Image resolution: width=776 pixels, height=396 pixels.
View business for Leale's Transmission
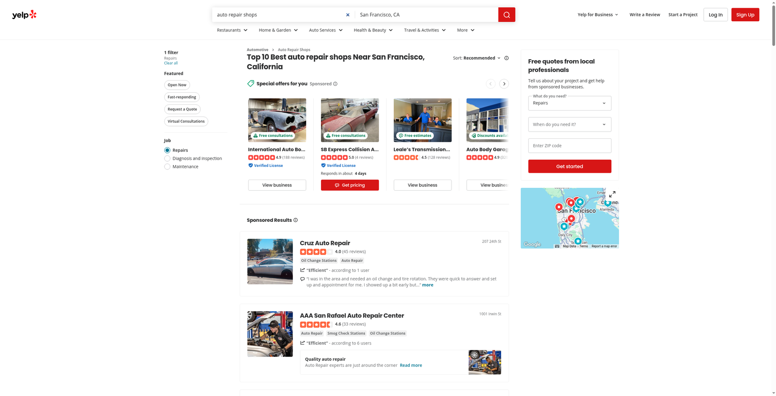click(x=422, y=185)
